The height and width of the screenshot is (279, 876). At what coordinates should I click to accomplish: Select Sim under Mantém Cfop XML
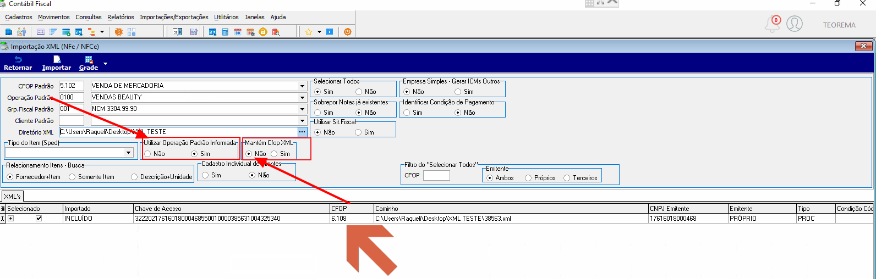[x=274, y=154]
